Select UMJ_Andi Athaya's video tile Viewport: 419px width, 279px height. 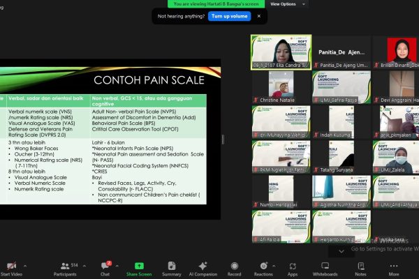coord(396,192)
